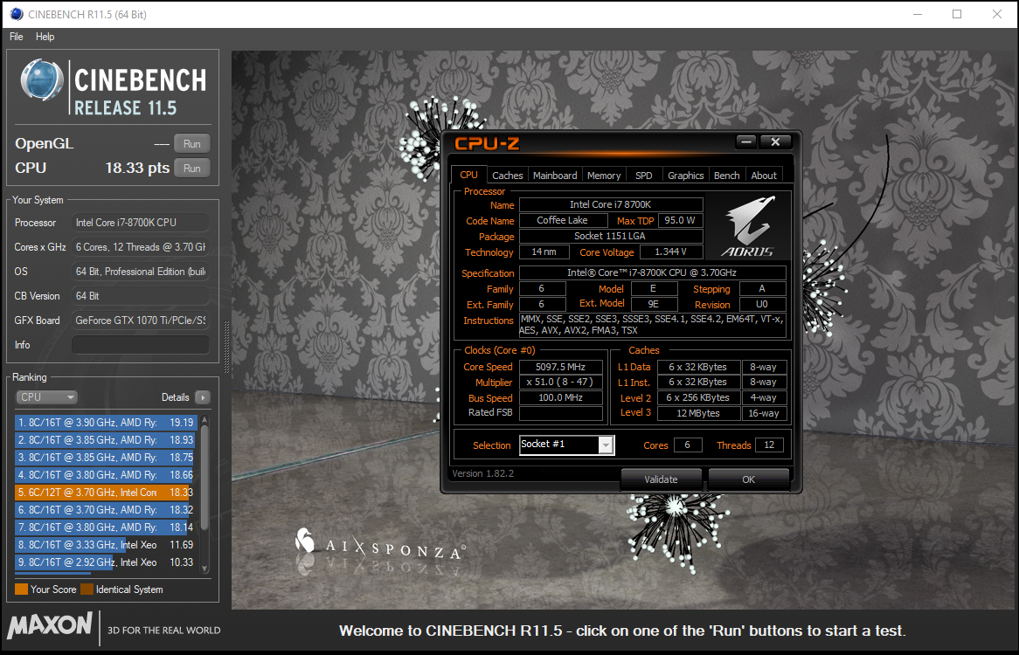Switch to Memory tab in CPU-Z

point(604,176)
